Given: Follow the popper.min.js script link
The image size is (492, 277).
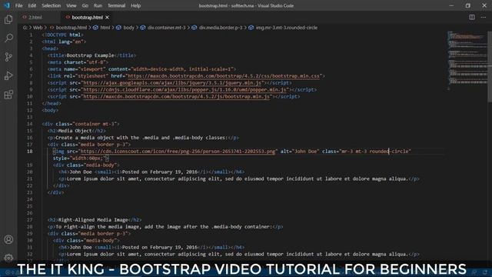Looking at the screenshot, I should click(x=184, y=90).
